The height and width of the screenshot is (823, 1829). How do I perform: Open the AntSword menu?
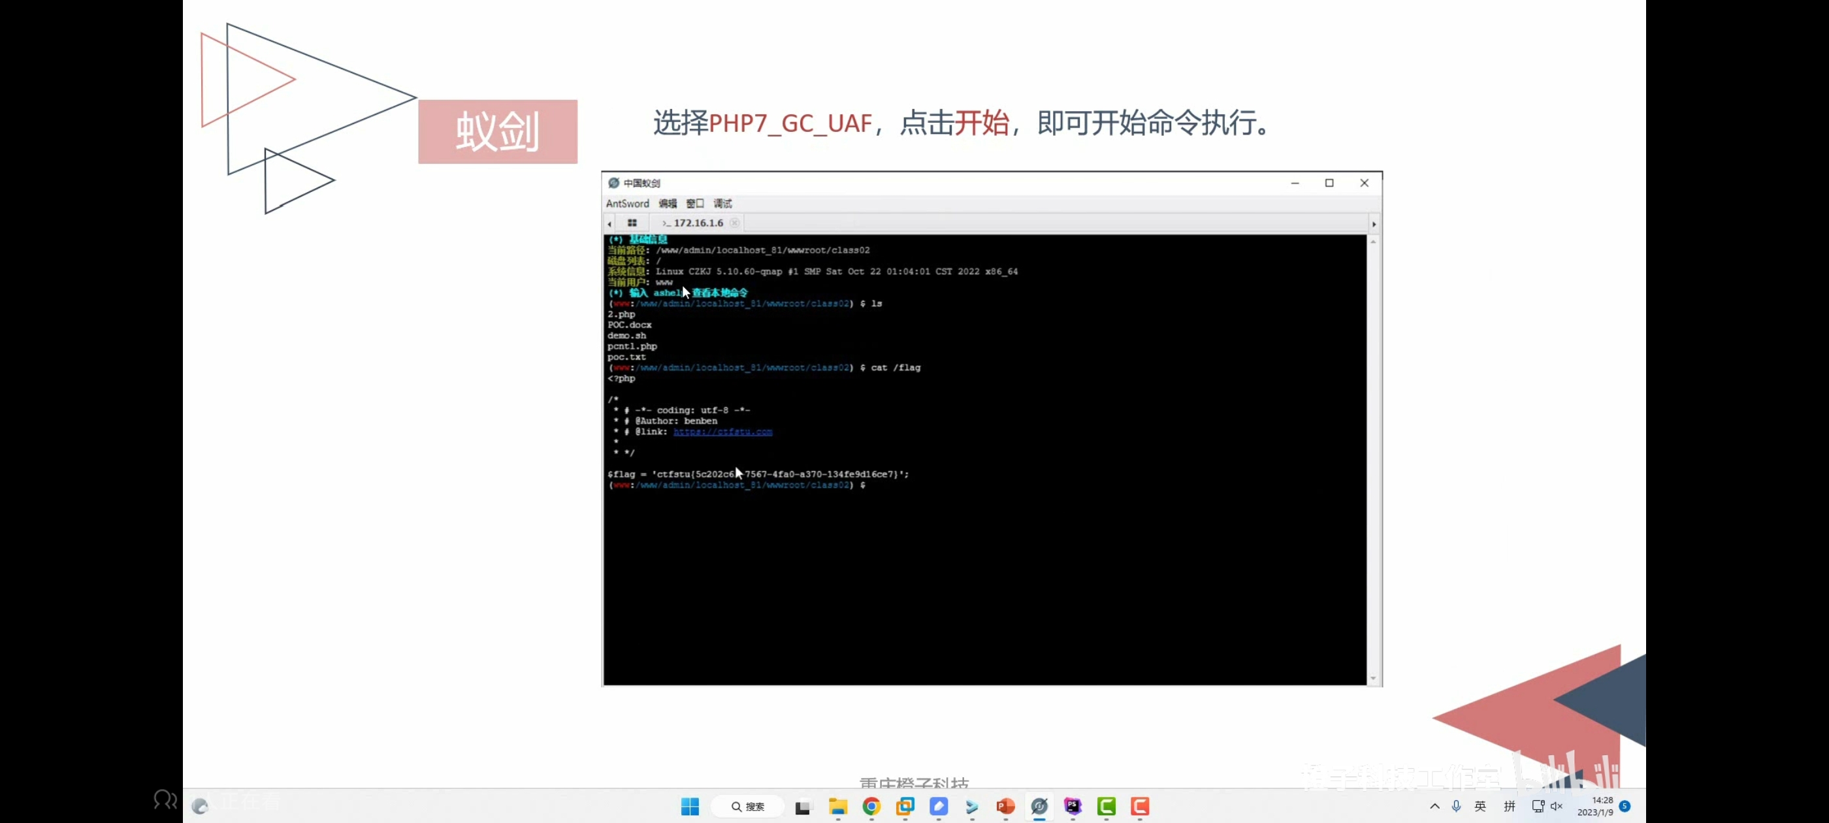(x=627, y=204)
